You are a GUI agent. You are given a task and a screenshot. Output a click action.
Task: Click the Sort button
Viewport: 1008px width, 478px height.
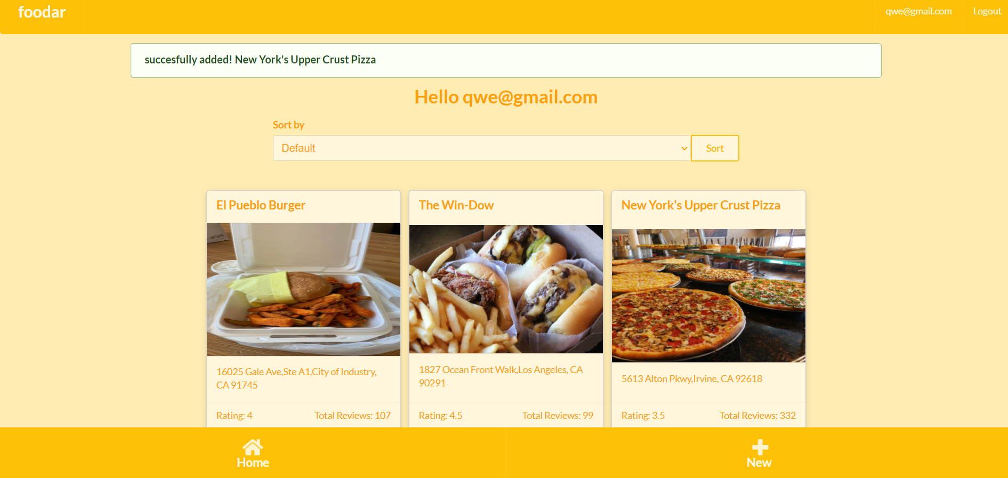(715, 148)
